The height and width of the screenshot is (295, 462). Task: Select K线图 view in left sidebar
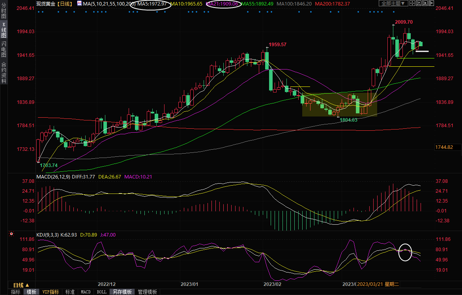(x=4, y=30)
